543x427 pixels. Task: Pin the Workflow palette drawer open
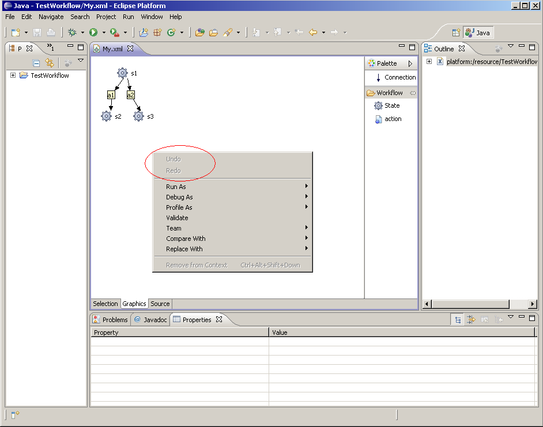pos(412,93)
